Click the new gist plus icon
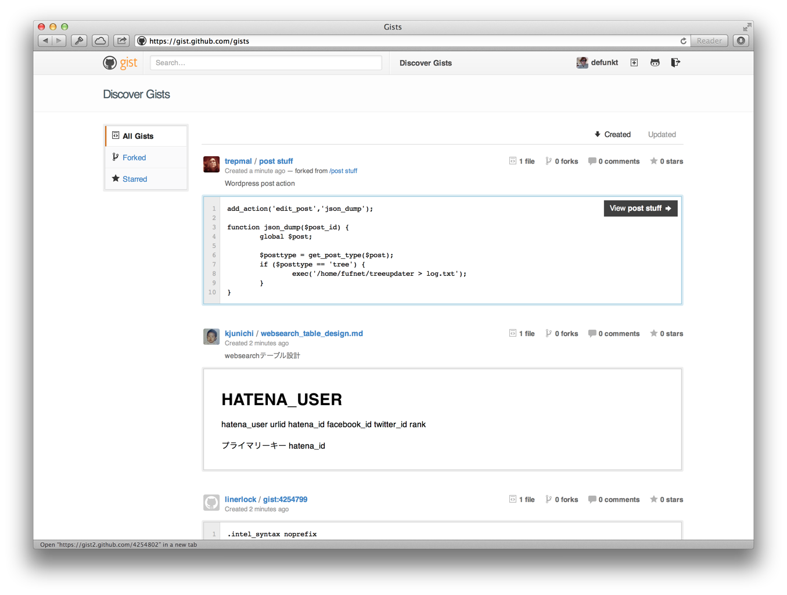This screenshot has width=787, height=595. pyautogui.click(x=634, y=63)
